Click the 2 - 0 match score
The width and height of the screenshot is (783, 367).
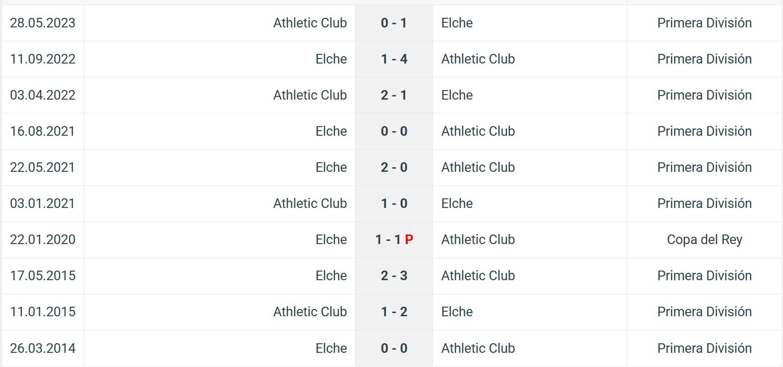[394, 167]
